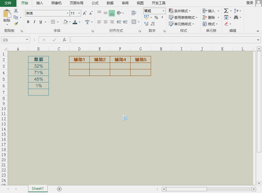Click Merge and Center icon
This screenshot has height=193, width=262.
(134, 22)
